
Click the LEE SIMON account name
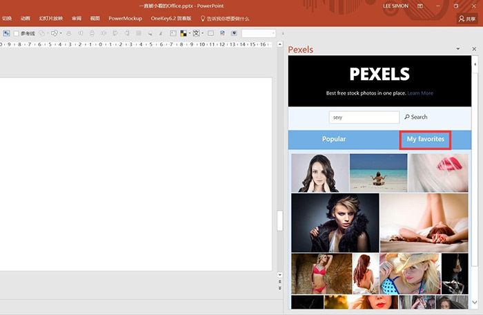pyautogui.click(x=395, y=6)
